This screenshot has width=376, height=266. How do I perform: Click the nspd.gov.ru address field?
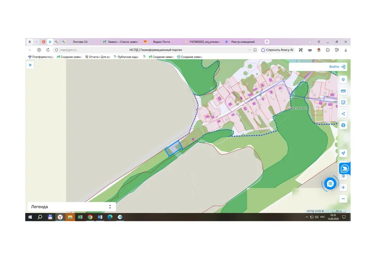coord(68,50)
